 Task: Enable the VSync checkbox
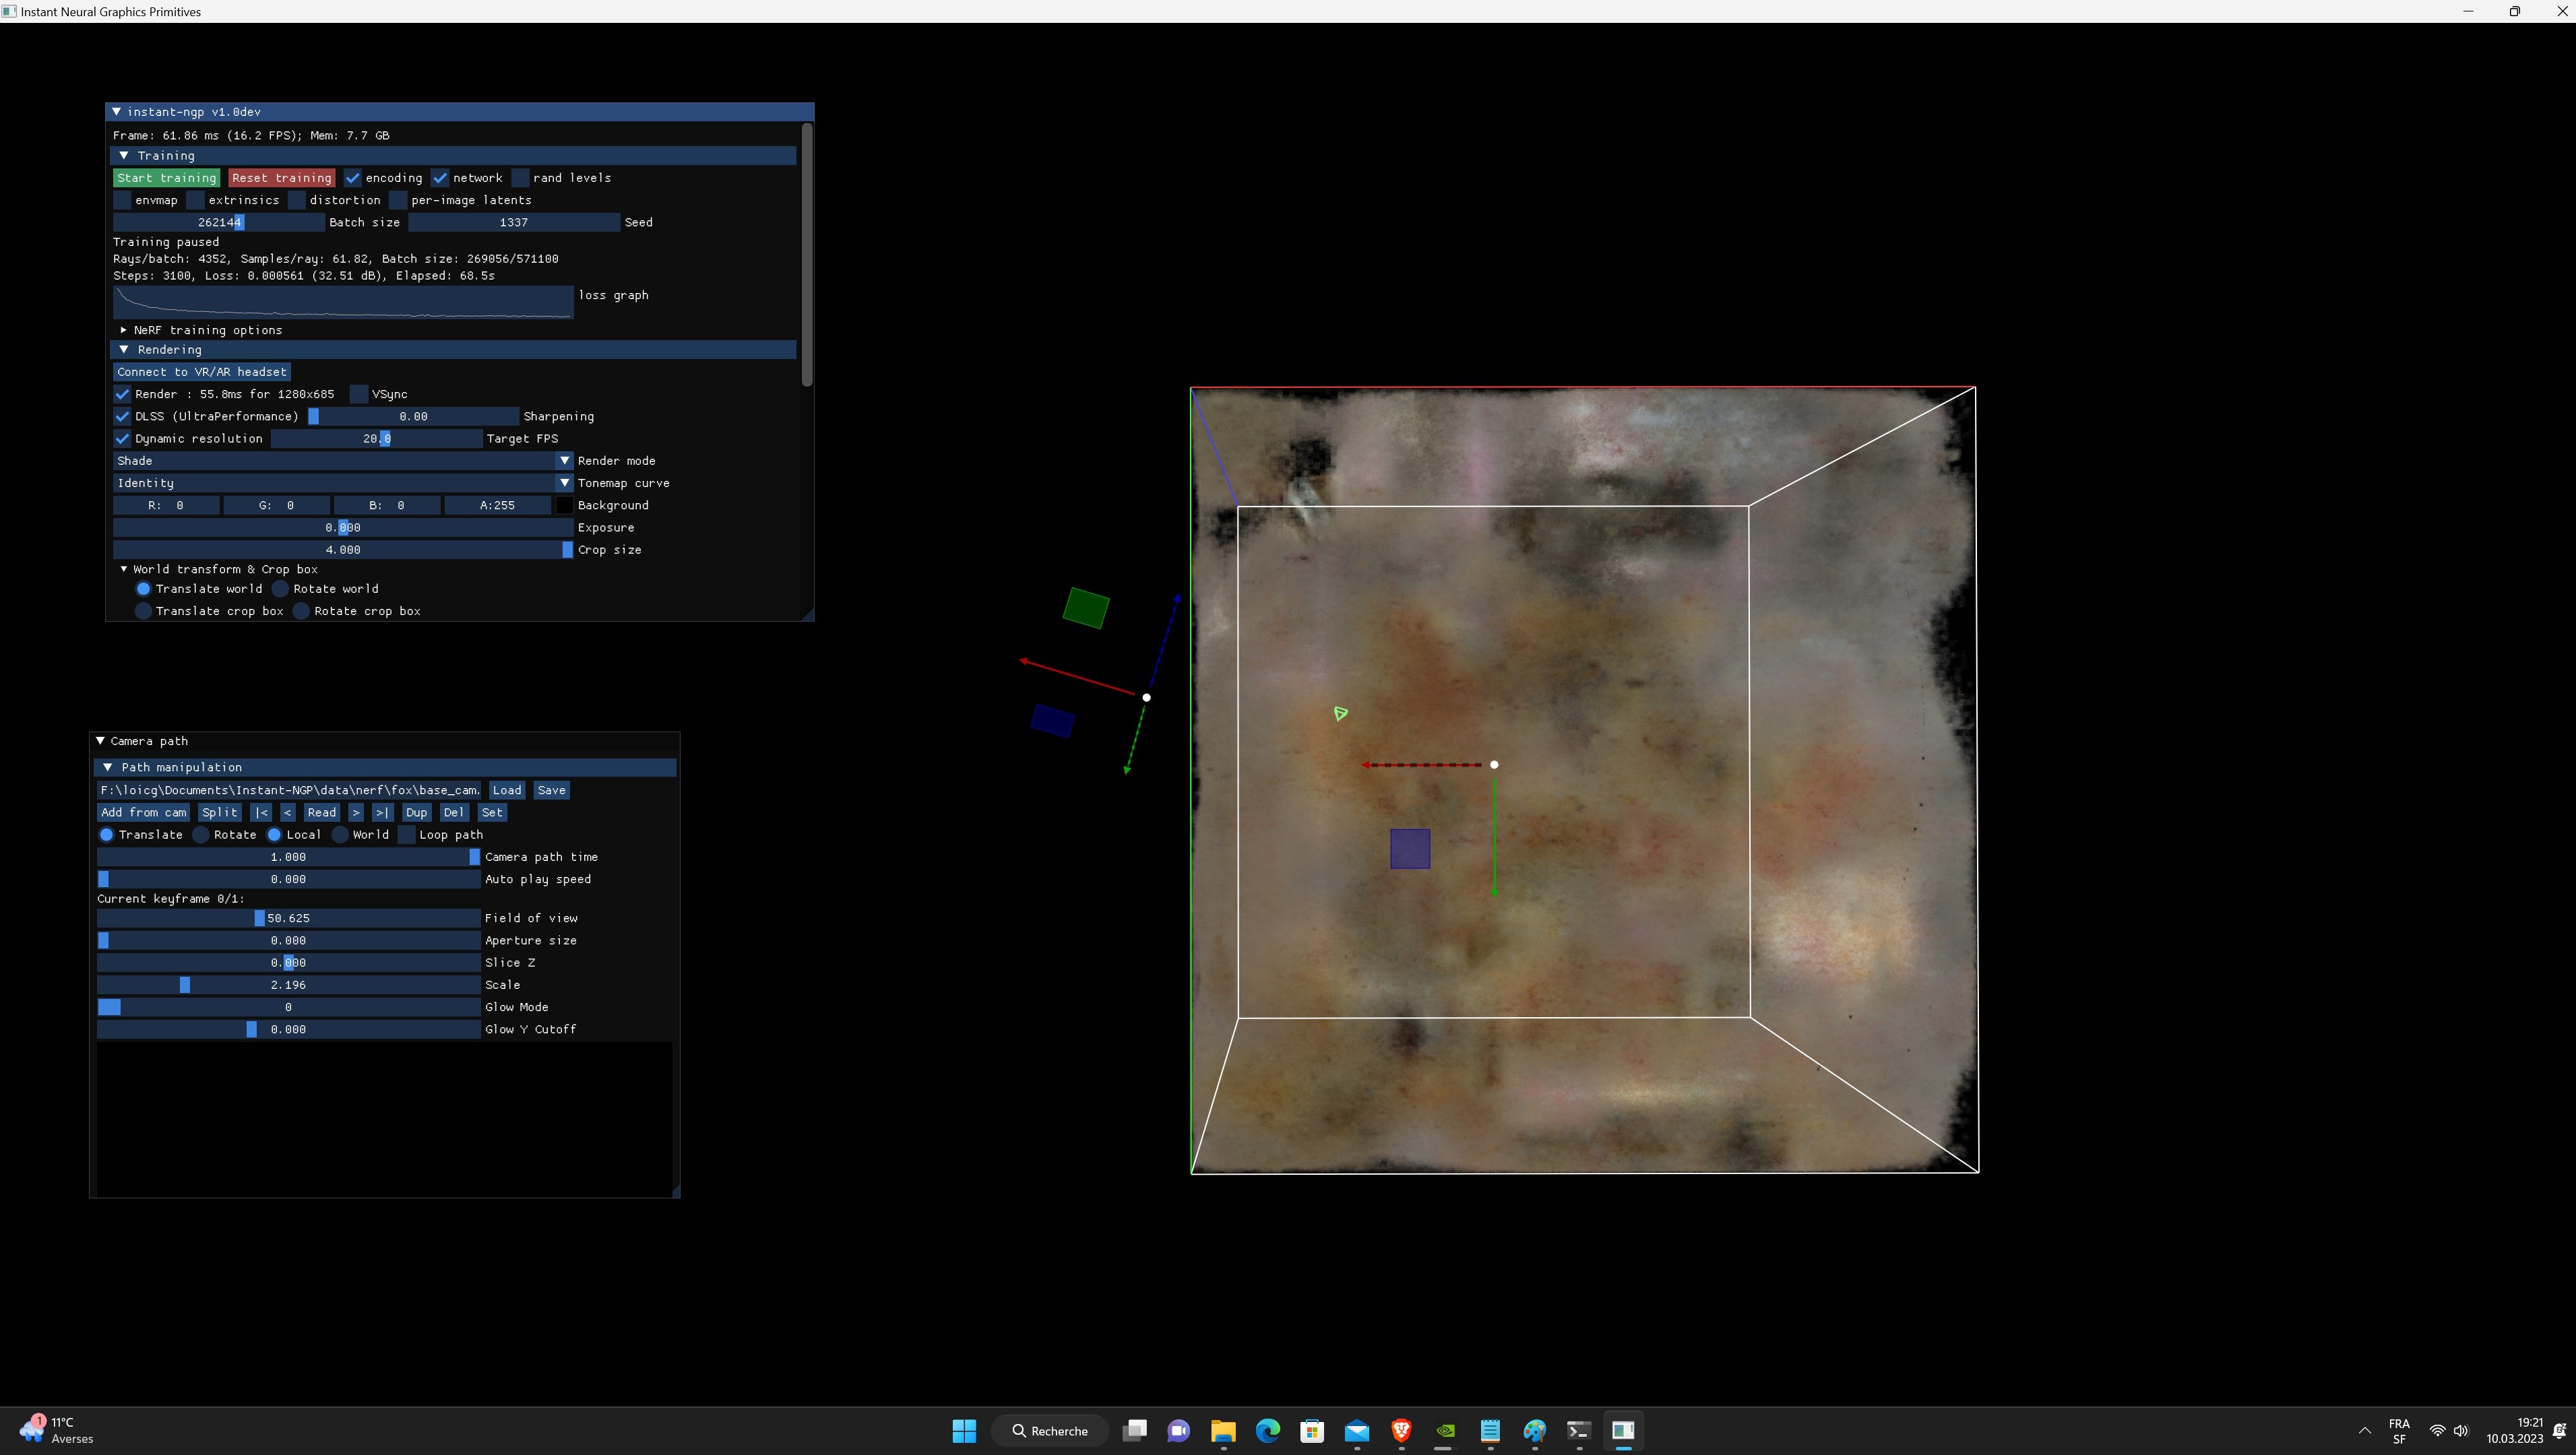(358, 394)
